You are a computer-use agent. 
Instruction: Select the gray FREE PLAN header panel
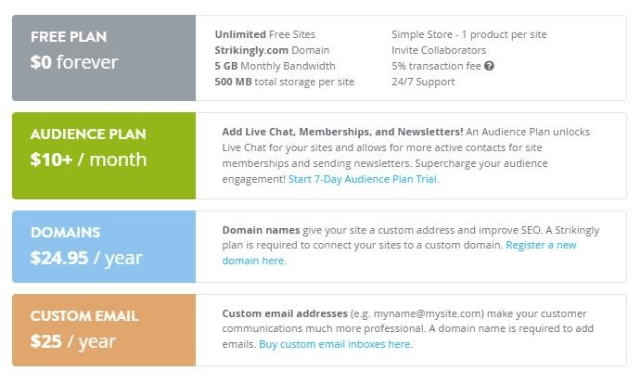pos(104,57)
